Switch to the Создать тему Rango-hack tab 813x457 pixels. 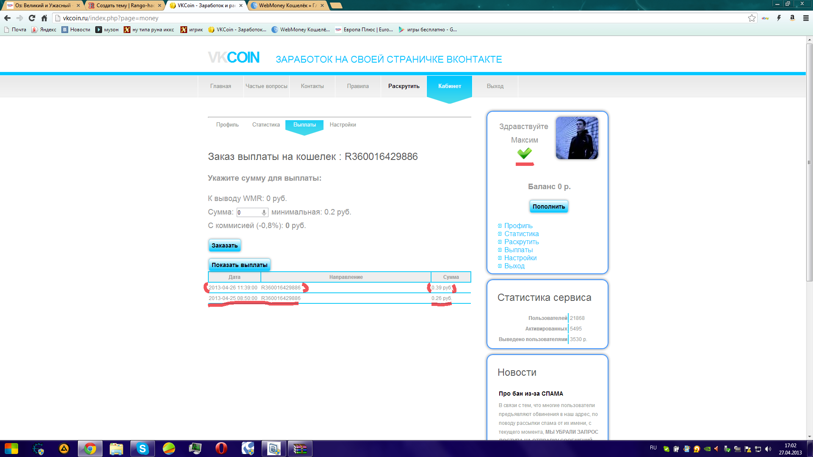tap(124, 6)
